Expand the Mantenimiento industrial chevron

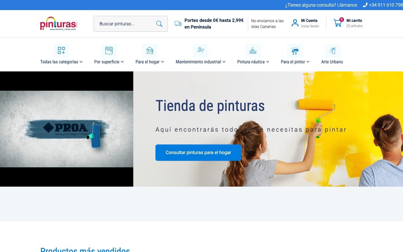[224, 62]
